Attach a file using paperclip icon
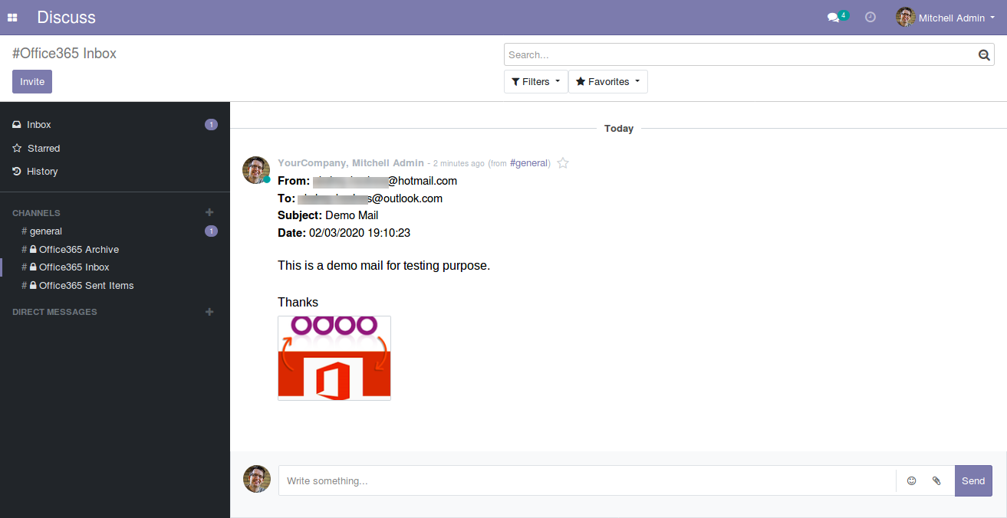Screen dimensions: 1007x518 [936, 481]
